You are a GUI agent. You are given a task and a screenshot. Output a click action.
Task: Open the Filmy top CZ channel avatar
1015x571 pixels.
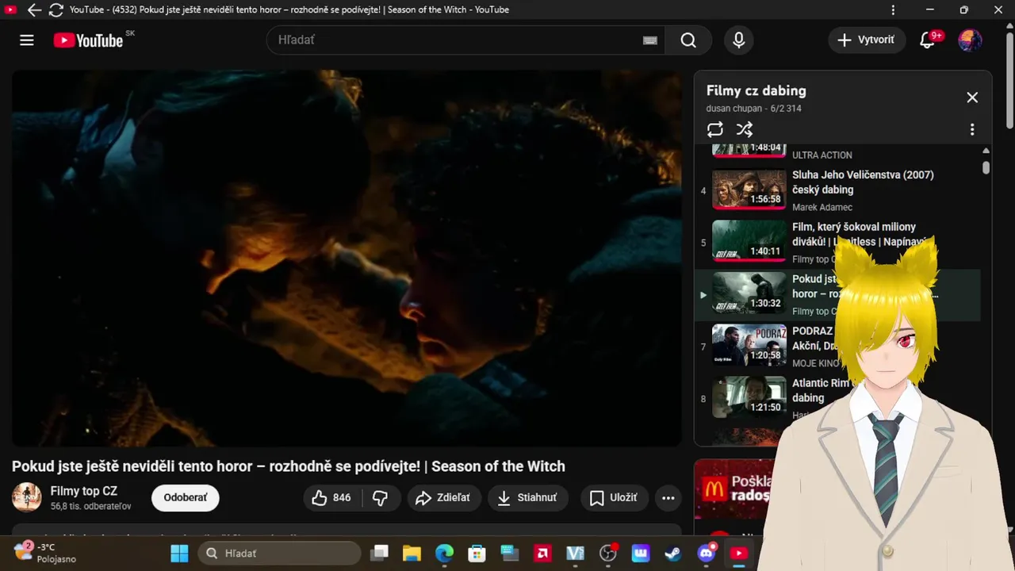27,497
